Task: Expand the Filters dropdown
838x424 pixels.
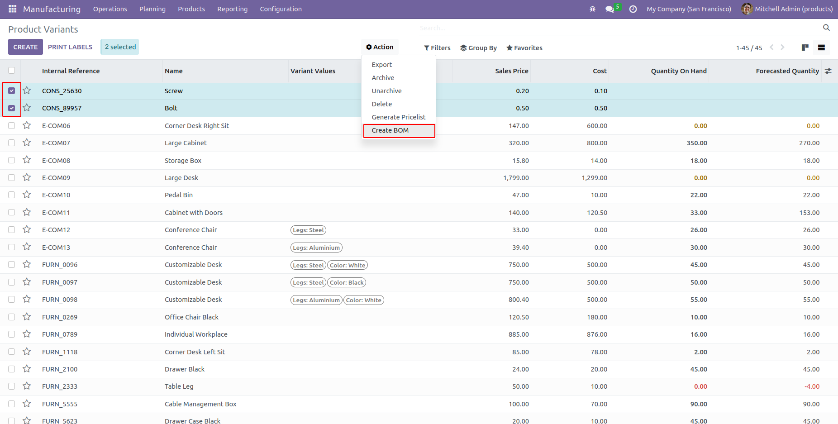Action: (437, 48)
